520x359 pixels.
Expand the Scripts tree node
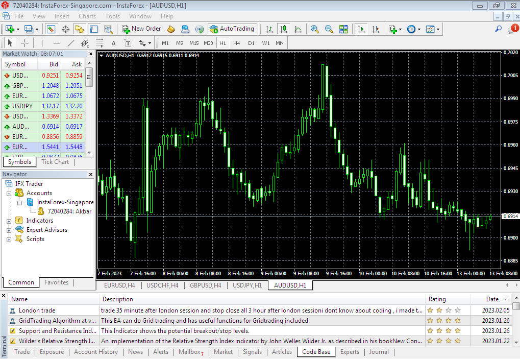coord(9,240)
